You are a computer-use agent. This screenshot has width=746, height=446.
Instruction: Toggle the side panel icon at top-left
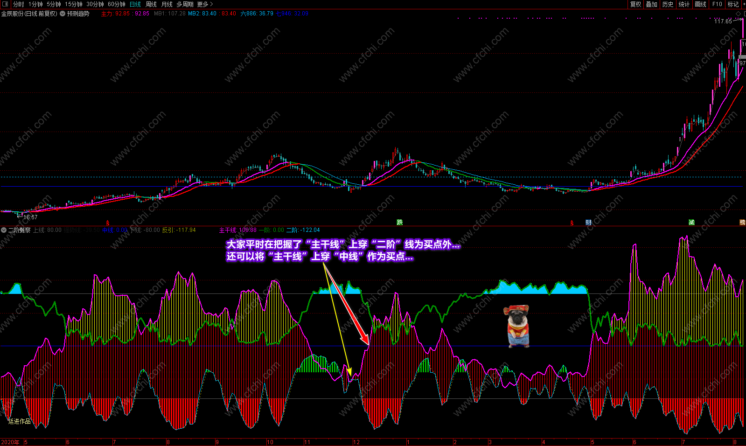(x=5, y=4)
